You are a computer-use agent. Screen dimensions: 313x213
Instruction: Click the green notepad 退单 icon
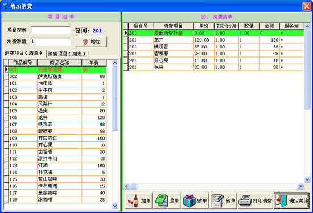pos(161,201)
